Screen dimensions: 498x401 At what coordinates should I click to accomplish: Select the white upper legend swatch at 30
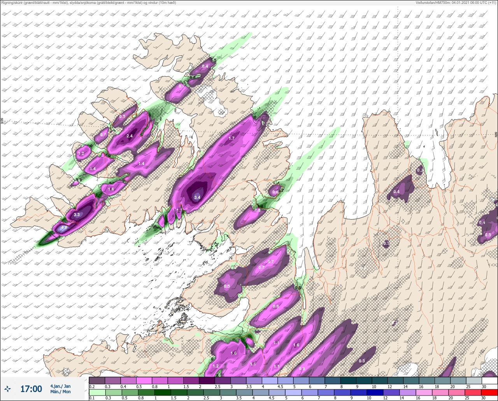pos(489,380)
